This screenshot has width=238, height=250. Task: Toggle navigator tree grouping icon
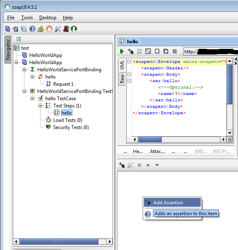click(x=19, y=39)
